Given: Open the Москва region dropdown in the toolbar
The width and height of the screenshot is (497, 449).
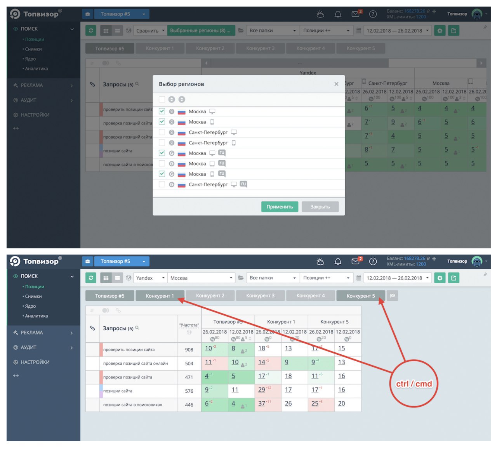Looking at the screenshot, I should point(201,278).
